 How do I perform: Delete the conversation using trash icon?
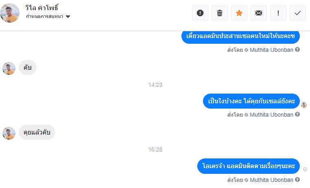click(x=220, y=13)
